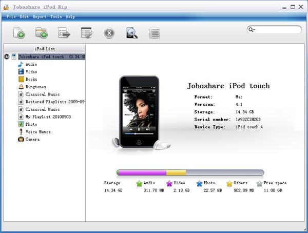Open the Export menu

point(40,17)
